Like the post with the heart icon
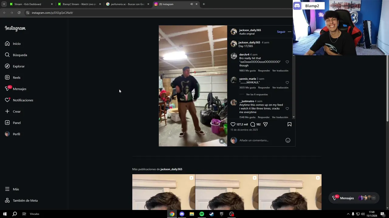389x218 pixels. pos(233,124)
